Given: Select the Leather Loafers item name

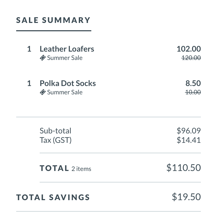Looking at the screenshot, I should coord(67,49).
